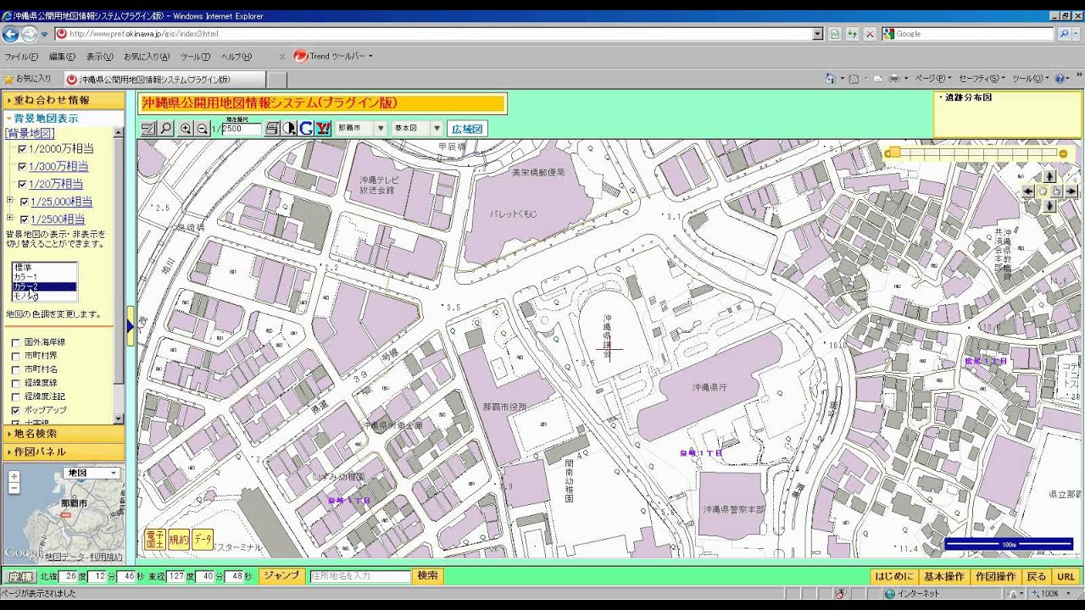Open Google map via blue G icon
This screenshot has height=610, width=1085.
[306, 129]
